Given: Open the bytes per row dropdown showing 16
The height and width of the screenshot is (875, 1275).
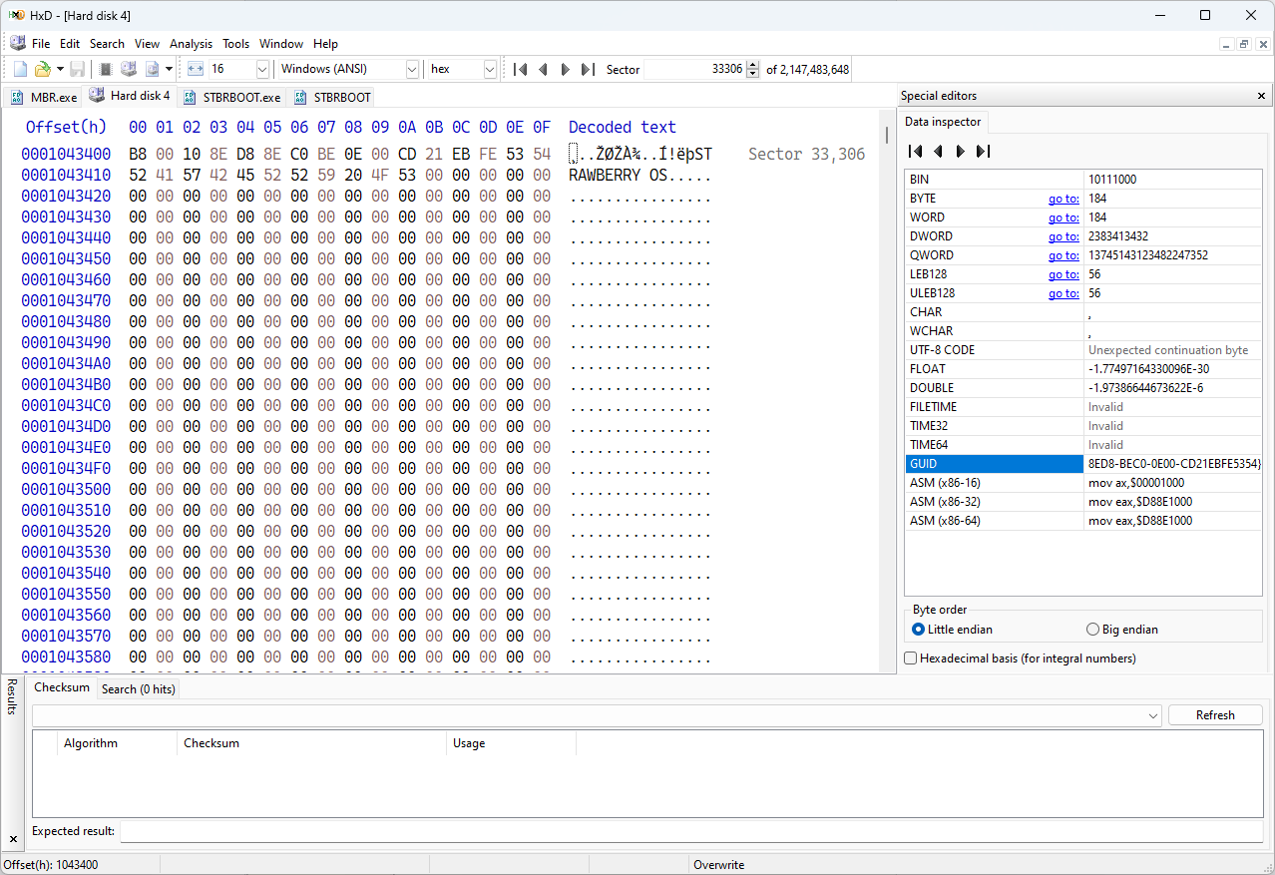Looking at the screenshot, I should 262,69.
